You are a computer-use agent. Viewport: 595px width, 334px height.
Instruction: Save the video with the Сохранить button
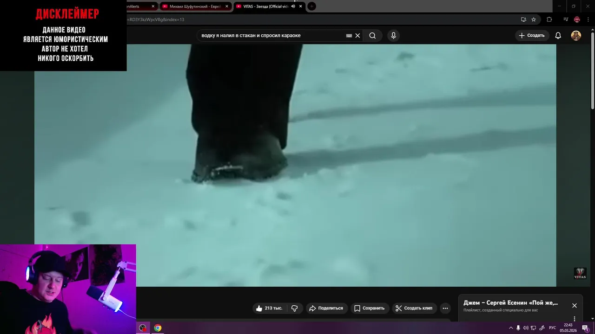click(370, 308)
